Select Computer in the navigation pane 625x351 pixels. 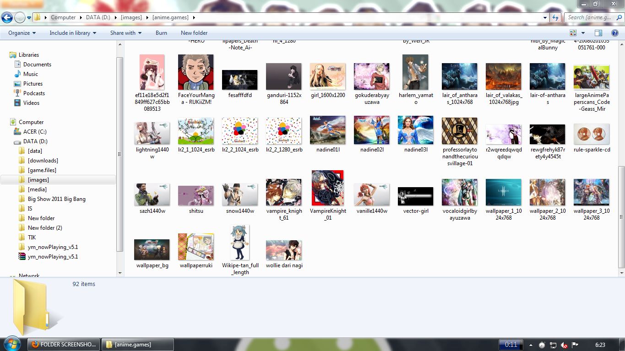coord(31,122)
